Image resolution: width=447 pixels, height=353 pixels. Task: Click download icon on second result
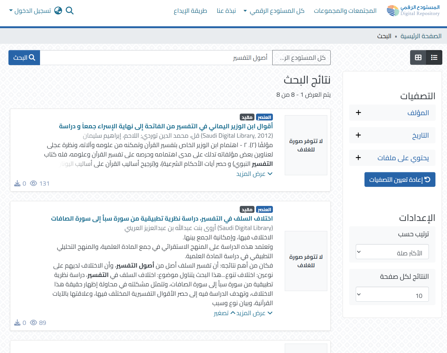point(17,323)
